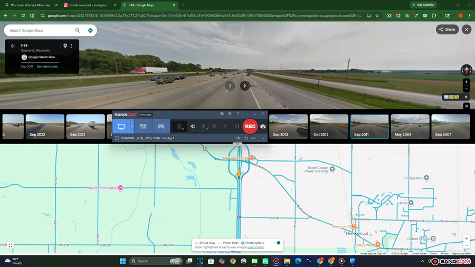Viewport: 475px width, 267px height.
Task: Open the Chrome three-dot menu
Action: tap(469, 15)
